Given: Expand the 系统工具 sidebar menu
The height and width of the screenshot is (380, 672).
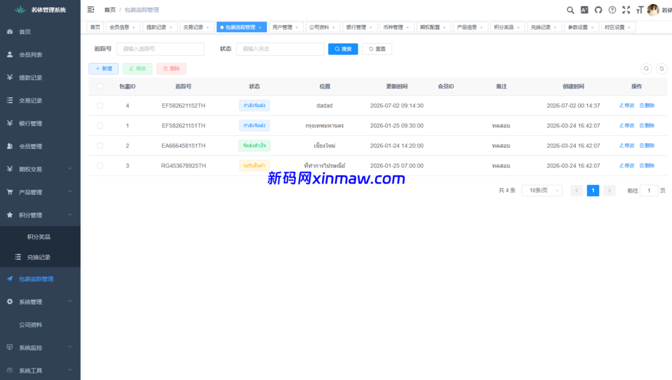Looking at the screenshot, I should point(40,371).
